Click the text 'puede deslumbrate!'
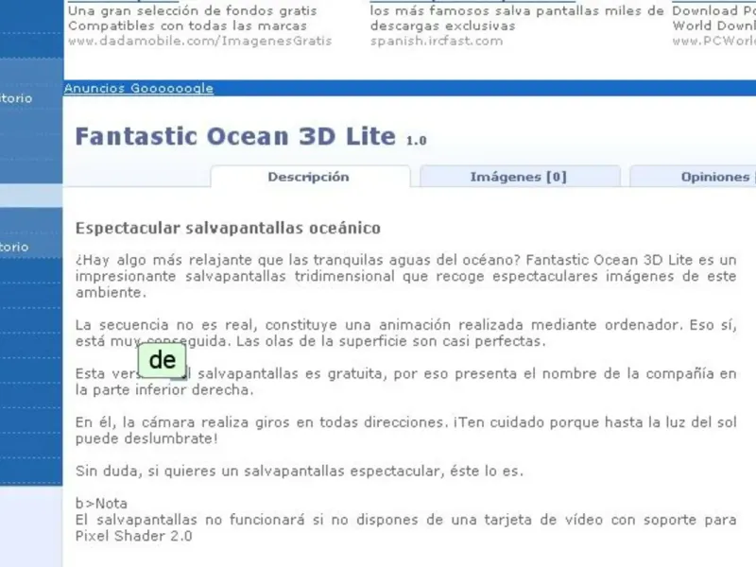The width and height of the screenshot is (756, 567). tap(146, 438)
